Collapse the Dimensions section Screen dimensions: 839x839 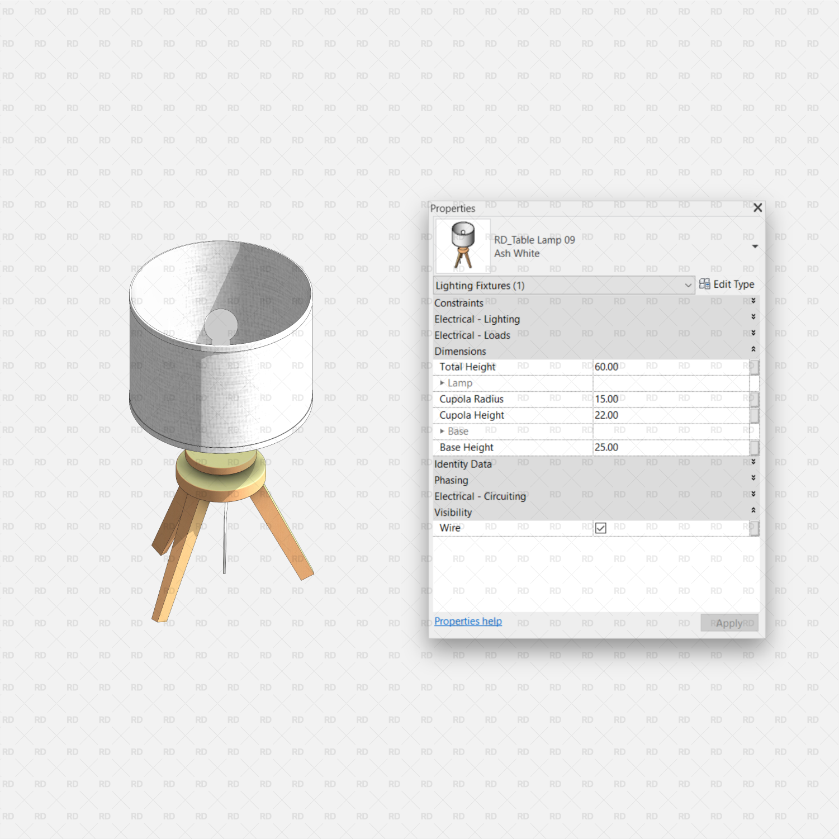click(753, 349)
